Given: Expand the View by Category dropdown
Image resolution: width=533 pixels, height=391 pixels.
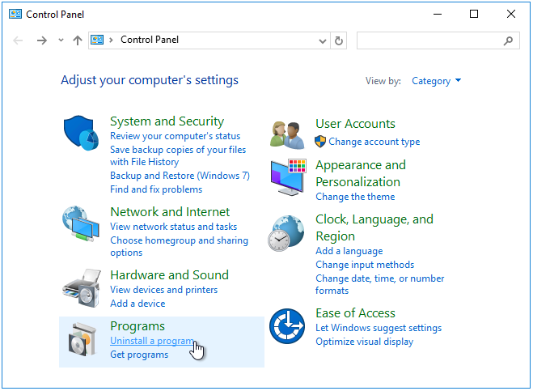Looking at the screenshot, I should (x=437, y=81).
